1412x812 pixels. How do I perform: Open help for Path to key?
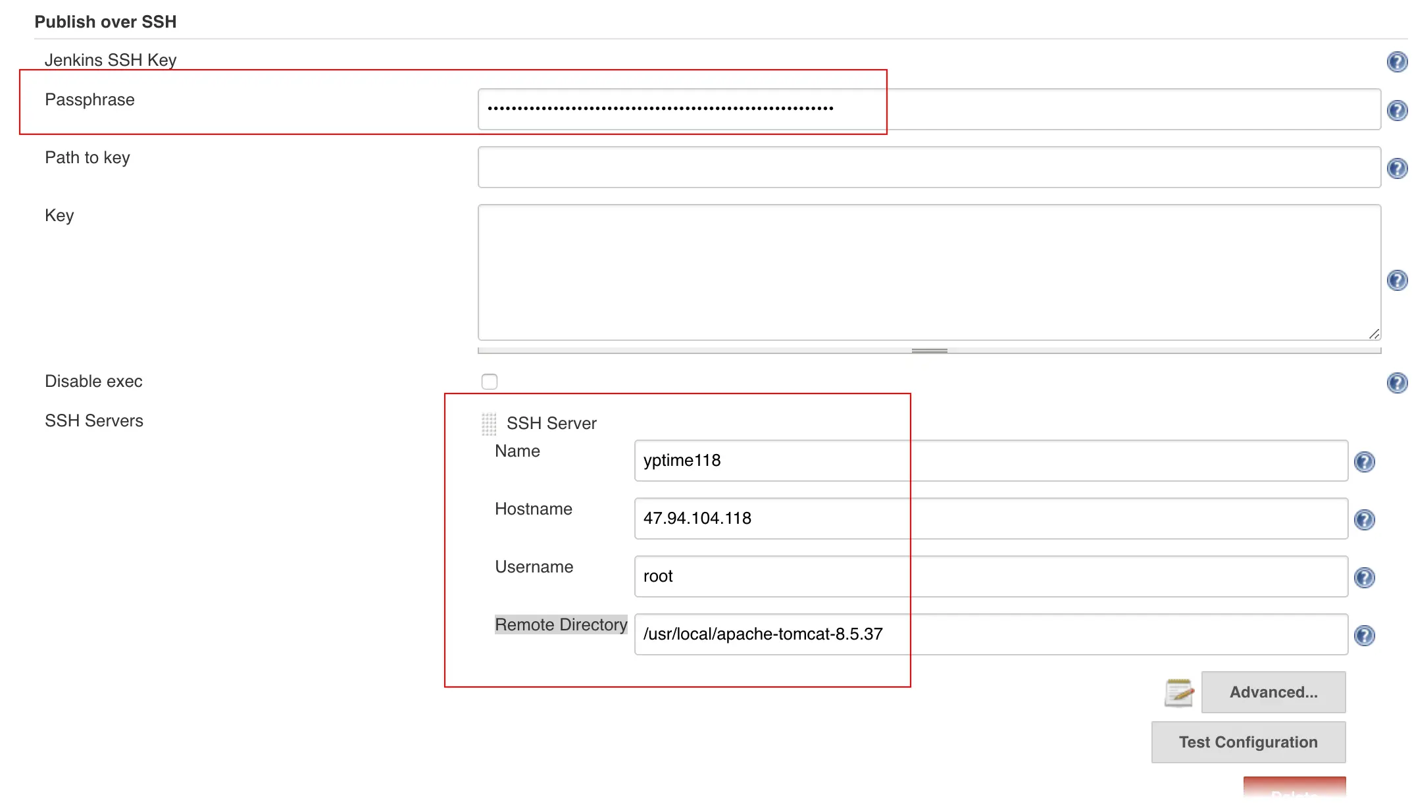point(1396,168)
